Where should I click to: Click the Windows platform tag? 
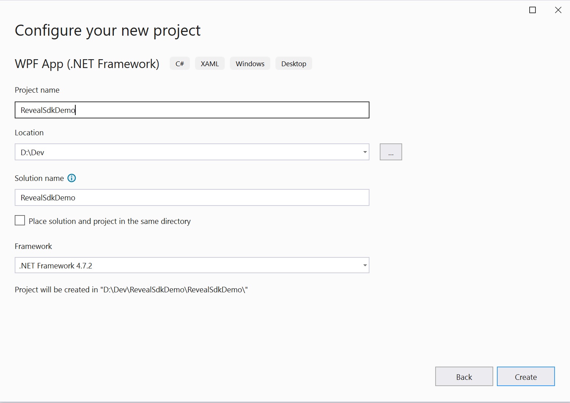coord(250,64)
